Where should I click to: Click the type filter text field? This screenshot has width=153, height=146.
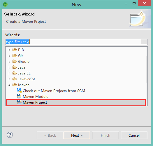pos(73,42)
